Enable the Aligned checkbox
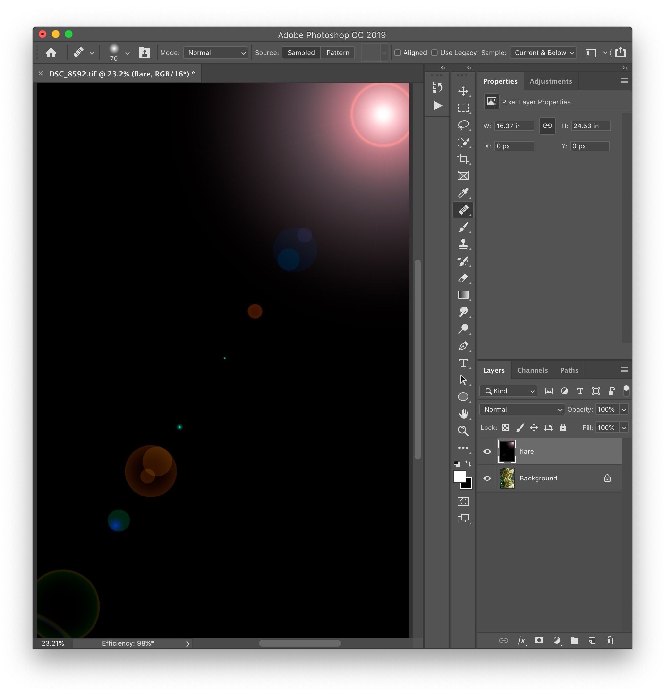 pyautogui.click(x=397, y=53)
